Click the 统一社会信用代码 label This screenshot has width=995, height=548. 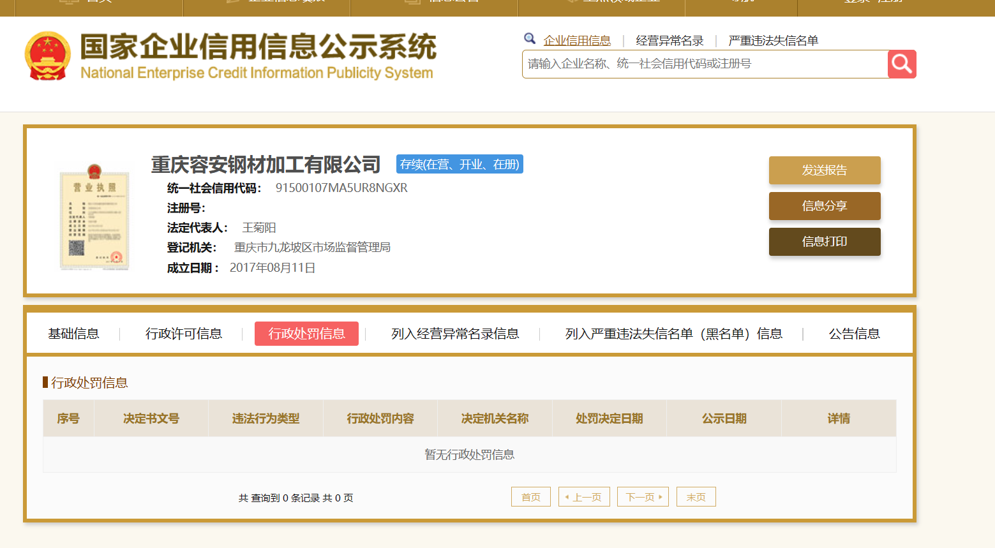point(214,188)
